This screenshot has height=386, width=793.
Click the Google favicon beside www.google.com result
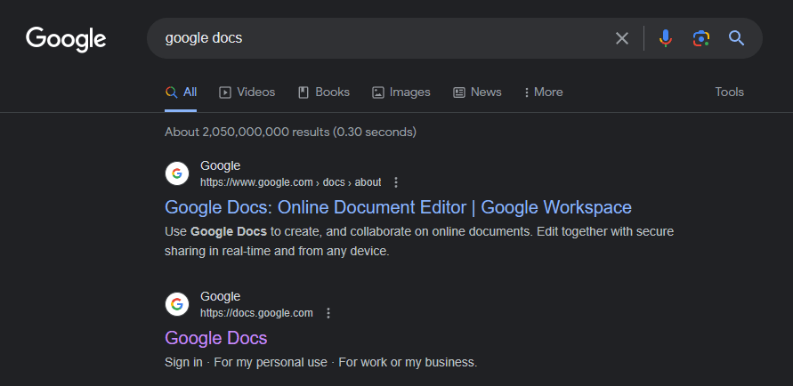tap(177, 173)
